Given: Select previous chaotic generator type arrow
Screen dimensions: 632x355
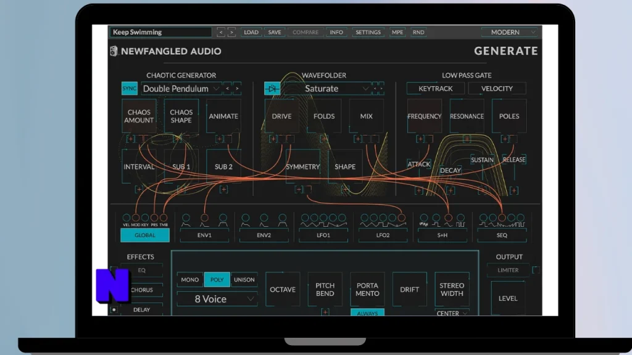Looking at the screenshot, I should pyautogui.click(x=227, y=89).
